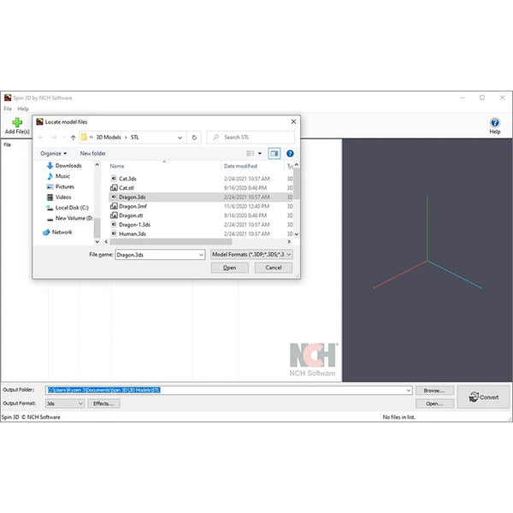The image size is (513, 513).
Task: Select the Dragon.3mf file
Action: 133,206
